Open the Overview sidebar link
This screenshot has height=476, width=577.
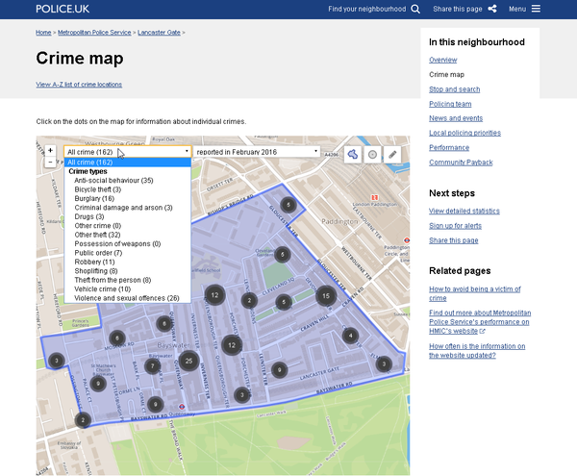[443, 60]
